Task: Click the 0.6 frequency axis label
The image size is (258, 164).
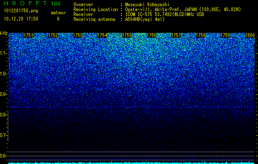Action: 3,156
